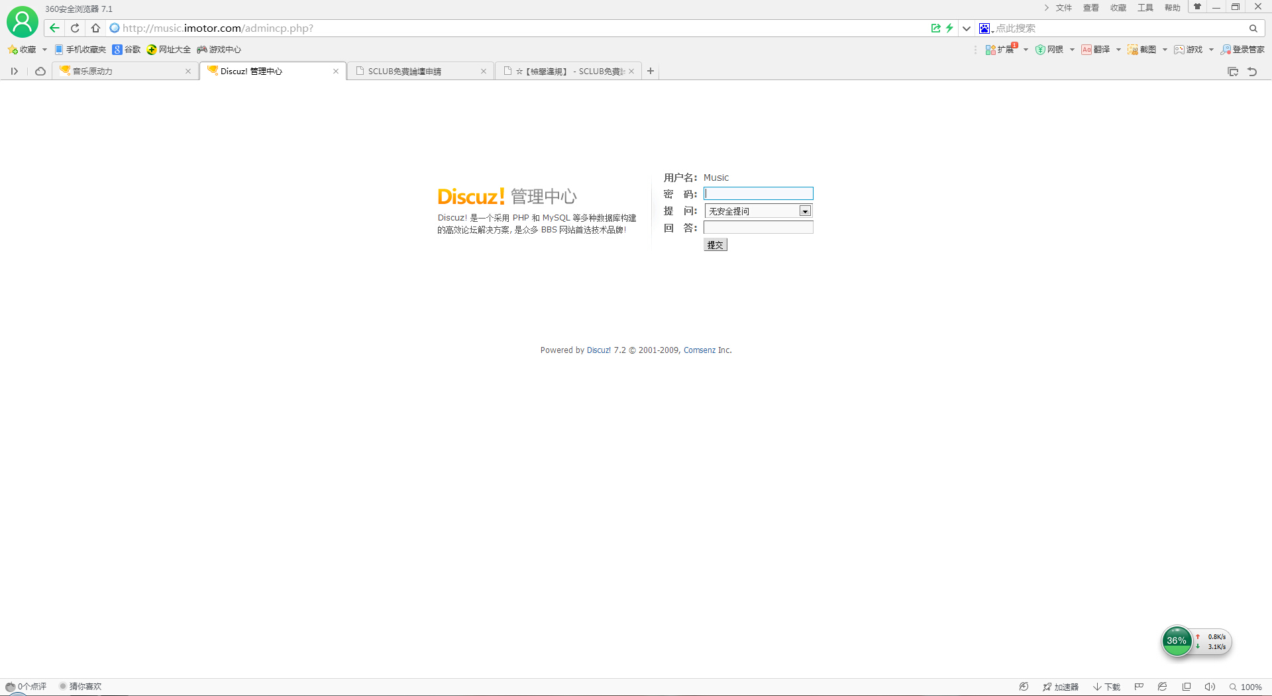The image size is (1272, 696).
Task: Click the 猜你喜欢 status bar item
Action: pyautogui.click(x=81, y=687)
